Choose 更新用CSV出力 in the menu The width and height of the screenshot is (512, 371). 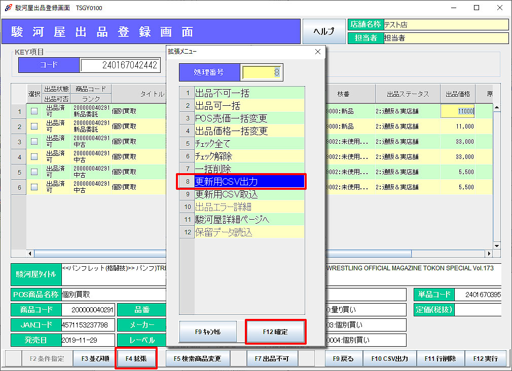pos(249,181)
